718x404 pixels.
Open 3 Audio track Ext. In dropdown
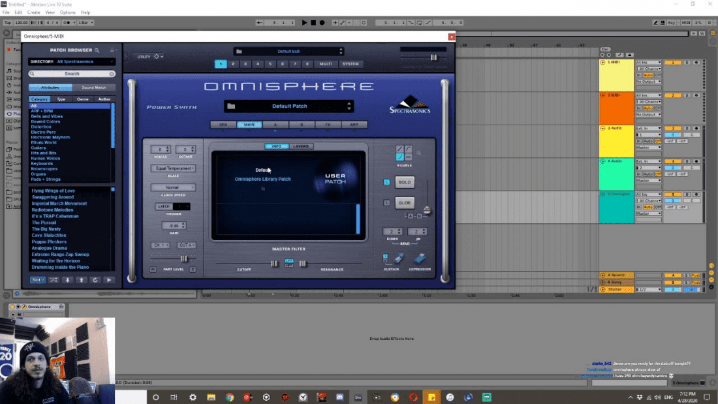click(x=648, y=129)
